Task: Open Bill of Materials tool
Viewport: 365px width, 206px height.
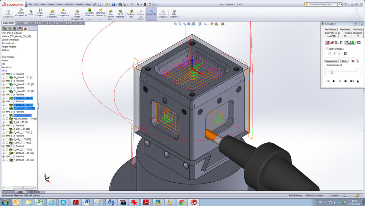Action: pyautogui.click(x=120, y=14)
